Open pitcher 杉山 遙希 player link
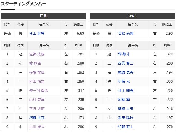176x134 pixels. pyautogui.click(x=37, y=34)
